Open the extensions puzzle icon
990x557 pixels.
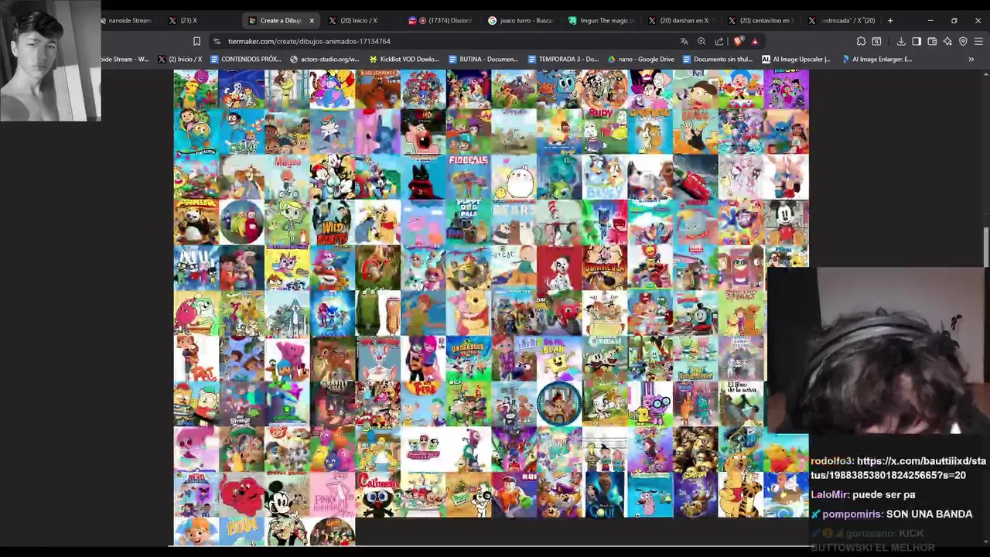(x=861, y=41)
